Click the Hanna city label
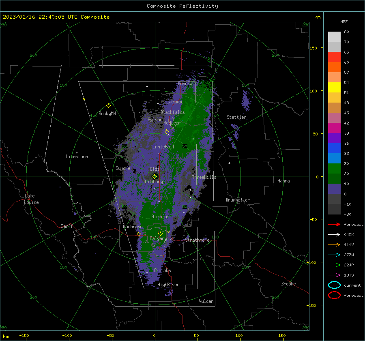The image size is (365, 341). click(283, 181)
